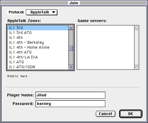Screen dimensions: 148x123
Task: Click the Password input field
Action: (70, 104)
